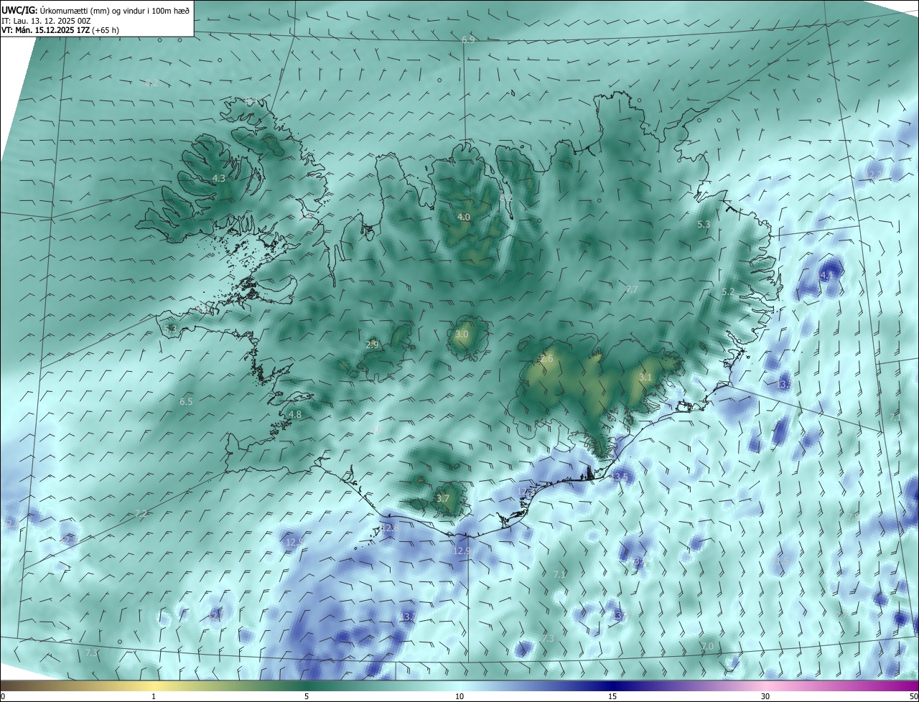919x702 pixels.
Task: Click the 4.0 value in north Iceland
Action: click(x=464, y=217)
